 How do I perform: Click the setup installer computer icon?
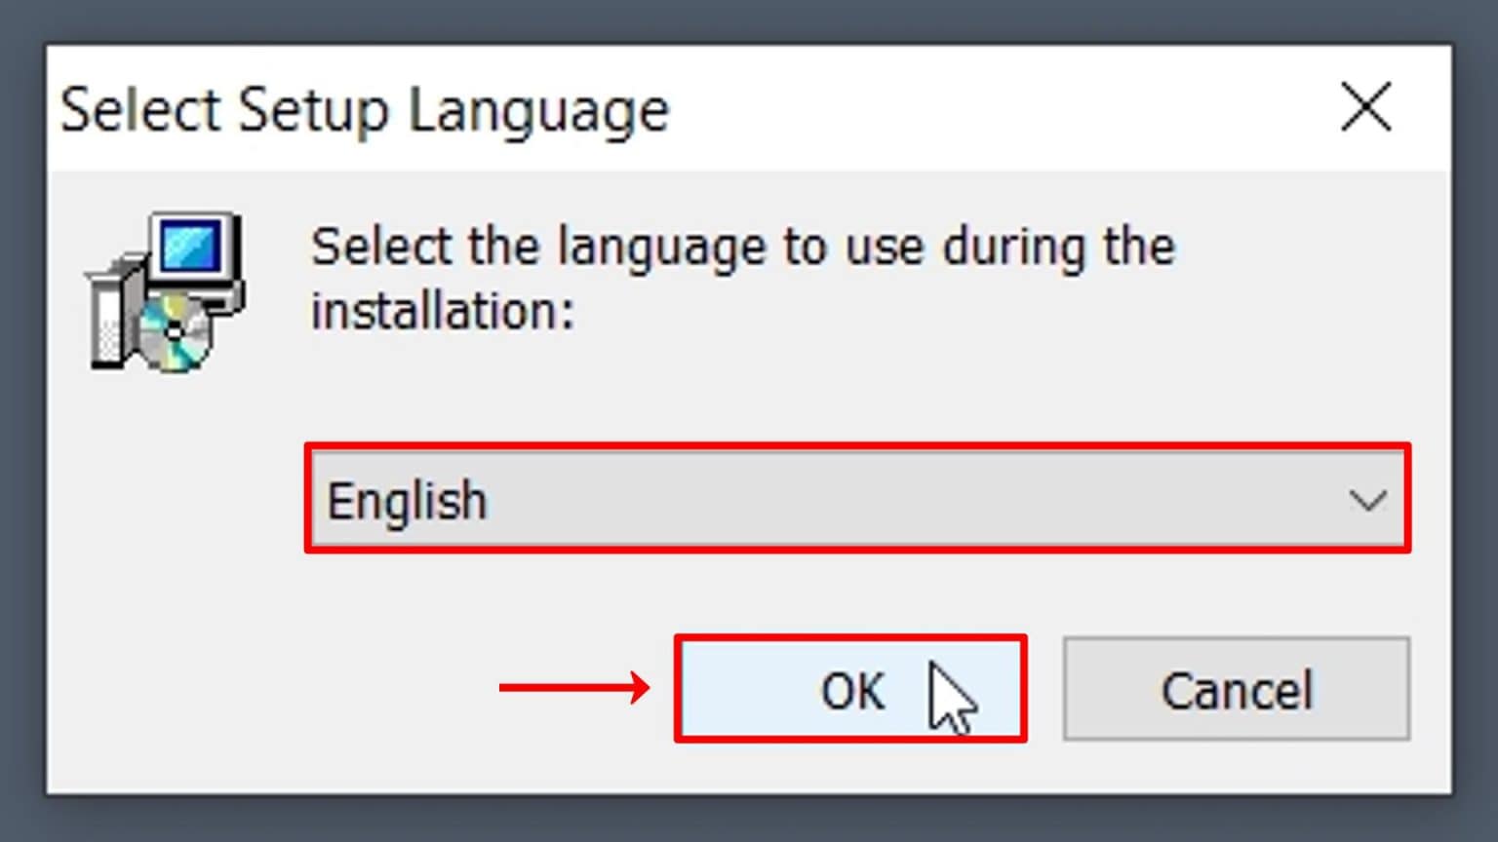point(167,291)
